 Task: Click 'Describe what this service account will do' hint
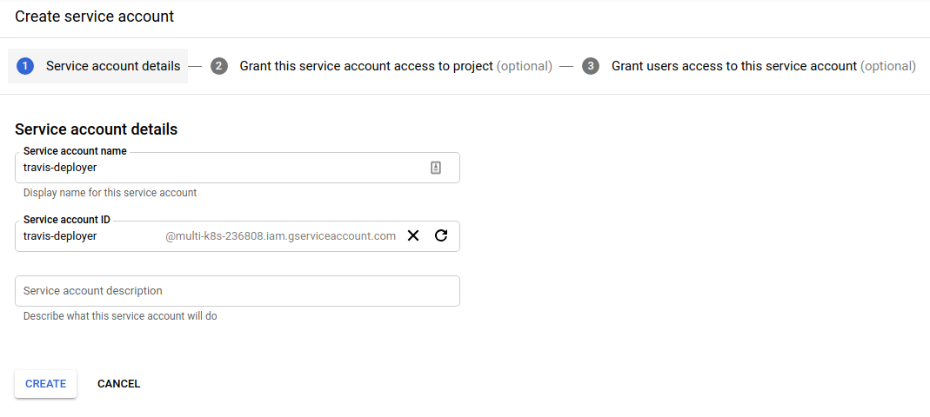(x=120, y=316)
